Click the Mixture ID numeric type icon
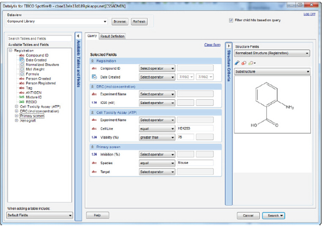 click(22, 97)
